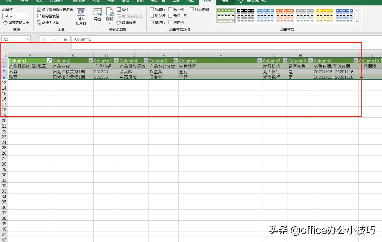Apply the green table style

pyautogui.click(x=226, y=16)
